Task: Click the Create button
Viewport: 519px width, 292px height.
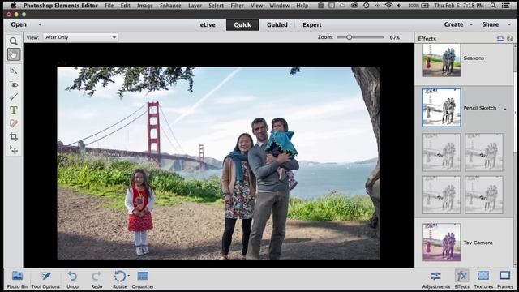Action: tap(453, 24)
